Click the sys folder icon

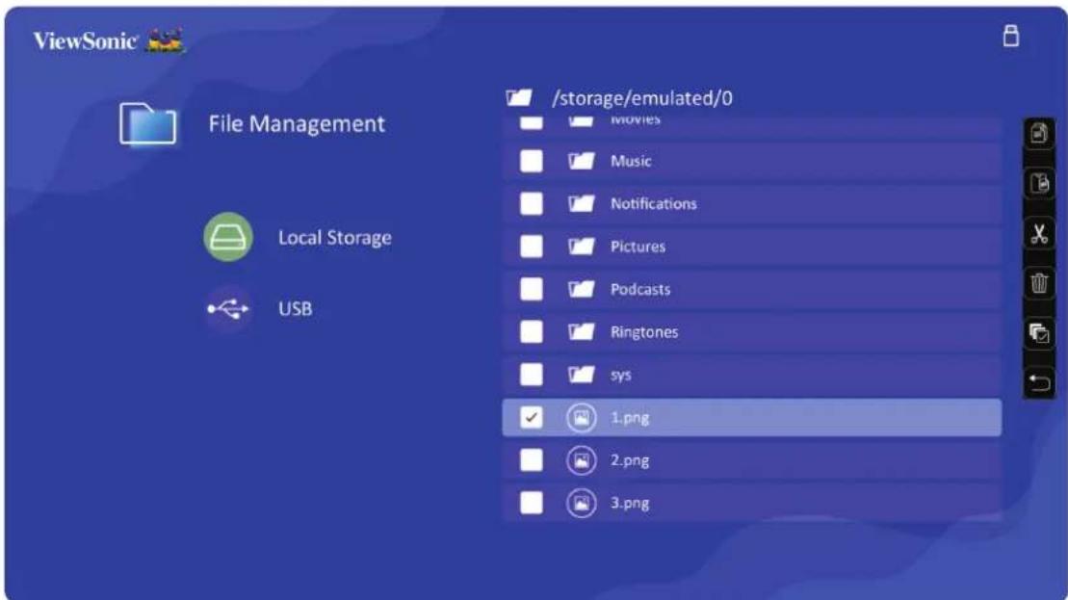point(581,375)
